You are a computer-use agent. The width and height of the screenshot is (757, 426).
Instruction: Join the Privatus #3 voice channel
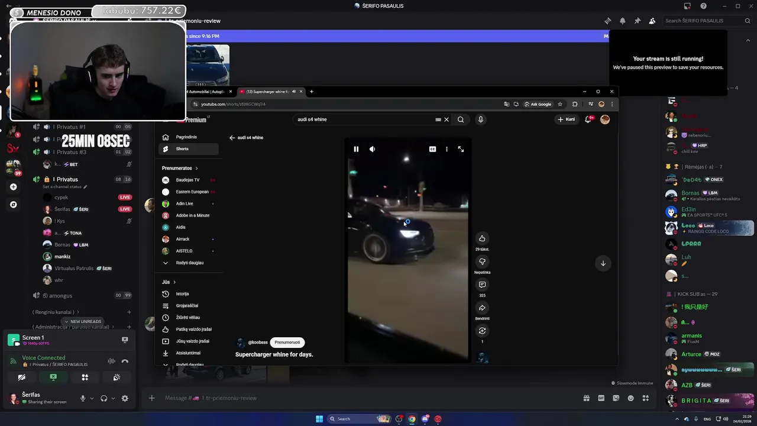(83, 152)
